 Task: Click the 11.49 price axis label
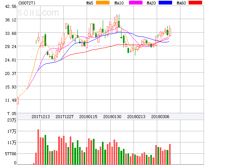[10, 100]
